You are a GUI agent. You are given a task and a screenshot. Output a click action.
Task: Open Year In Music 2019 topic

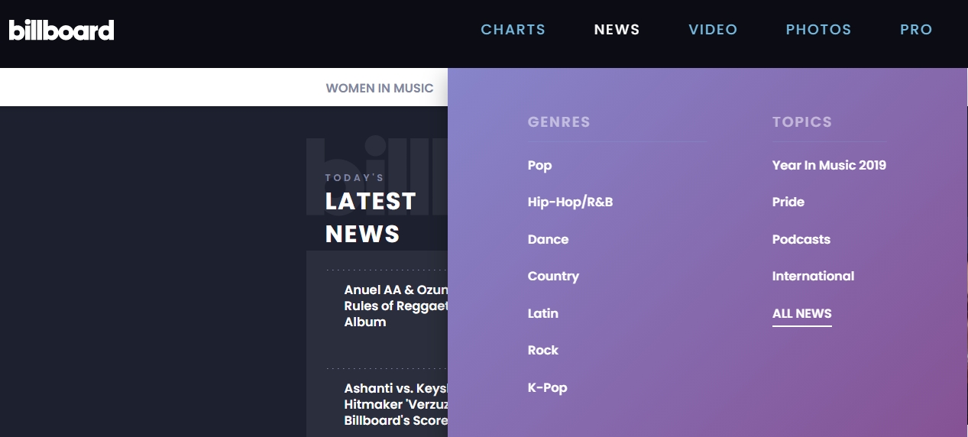[x=829, y=165]
